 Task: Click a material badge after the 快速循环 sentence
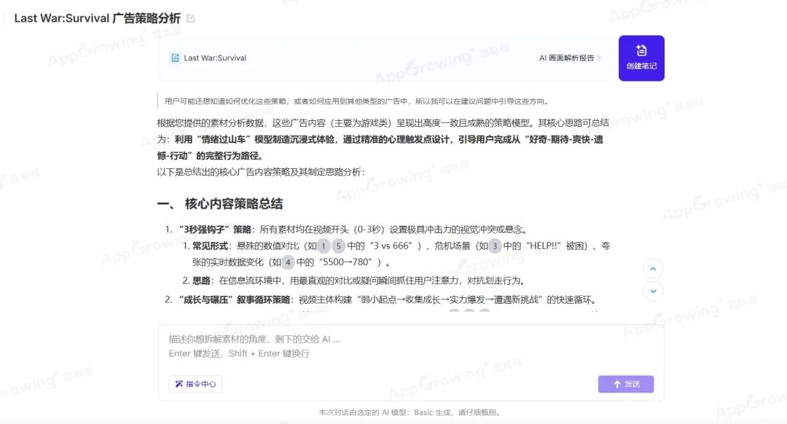point(455,311)
